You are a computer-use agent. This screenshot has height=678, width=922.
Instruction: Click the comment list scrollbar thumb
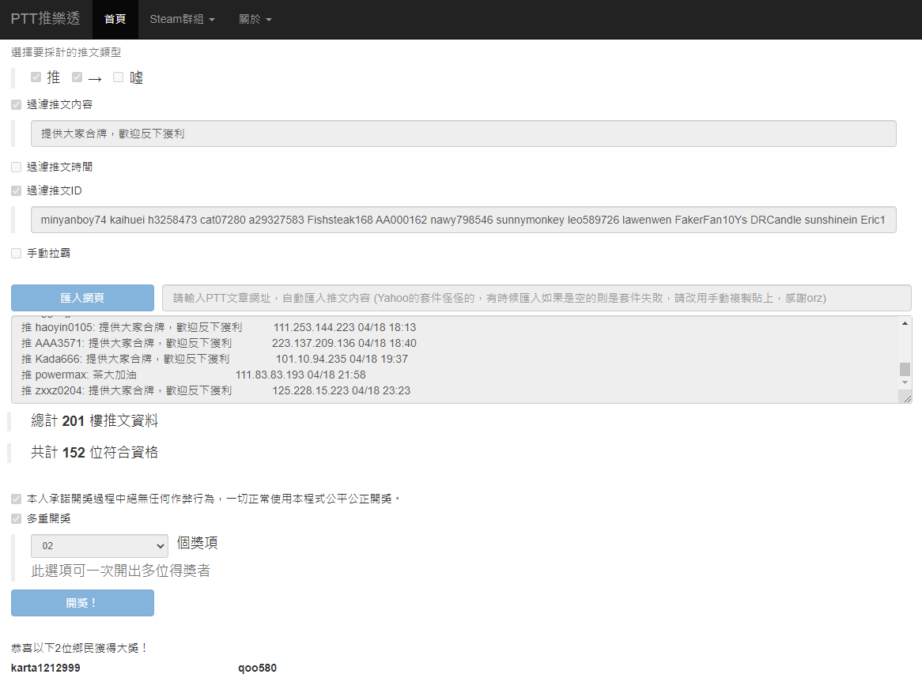pos(905,369)
